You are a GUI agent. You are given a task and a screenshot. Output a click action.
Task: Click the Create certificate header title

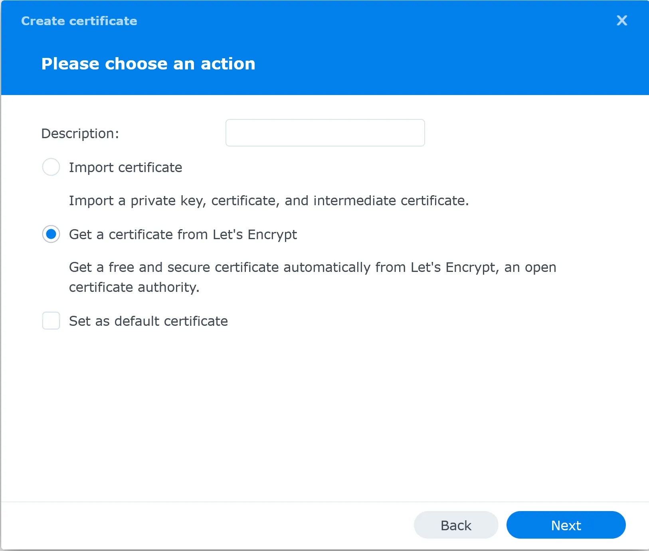(79, 21)
